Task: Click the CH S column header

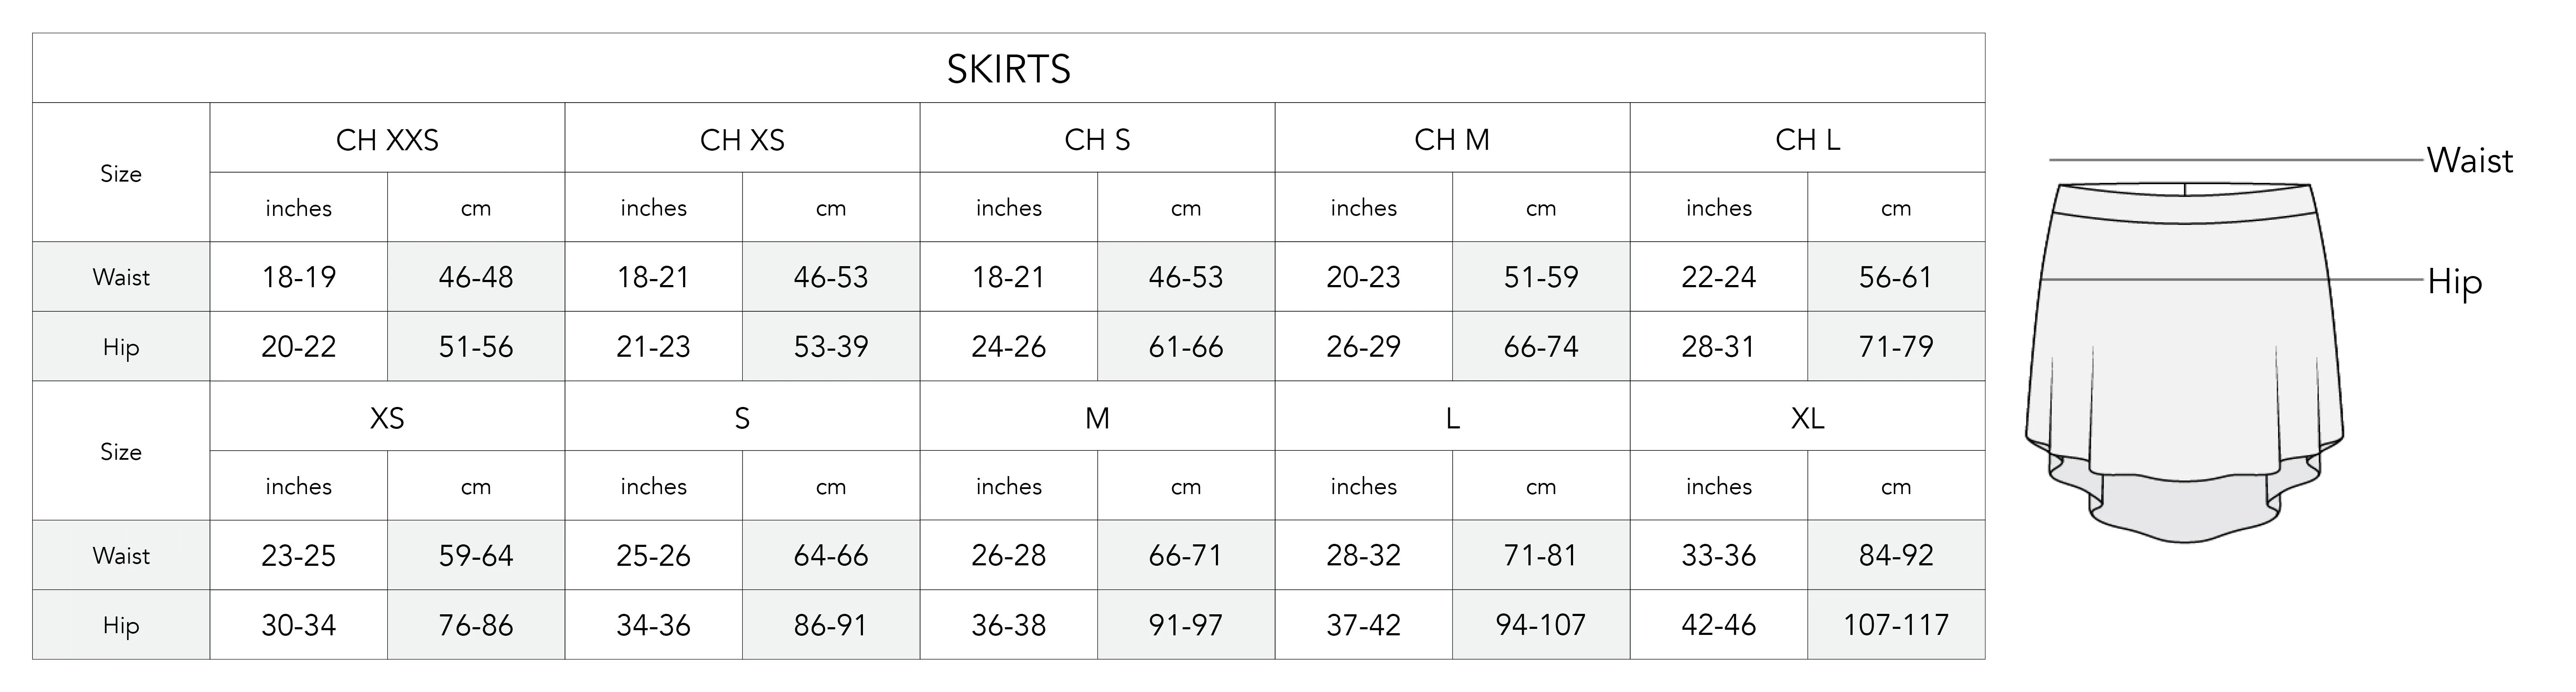Action: point(1097,139)
